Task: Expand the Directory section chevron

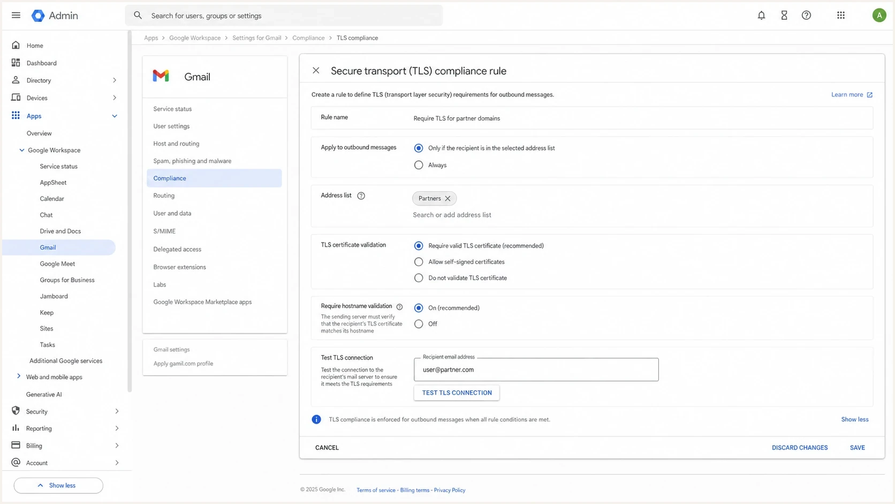Action: [x=115, y=80]
